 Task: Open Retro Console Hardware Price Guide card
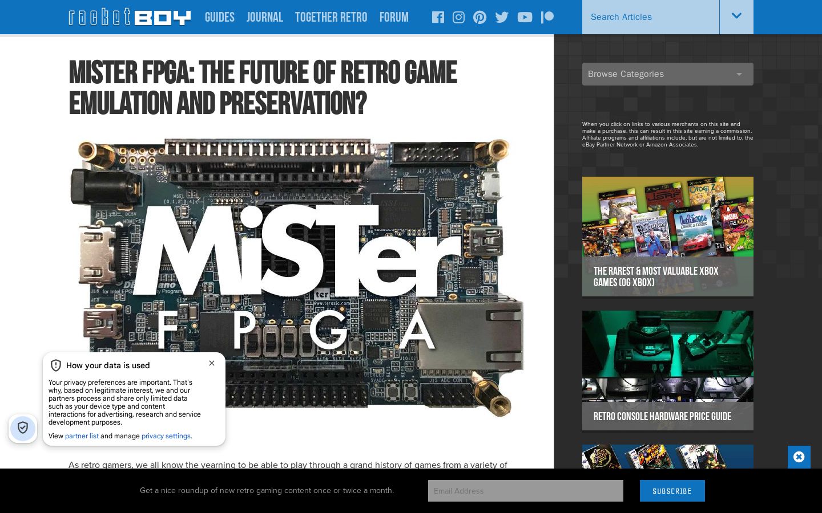point(668,370)
